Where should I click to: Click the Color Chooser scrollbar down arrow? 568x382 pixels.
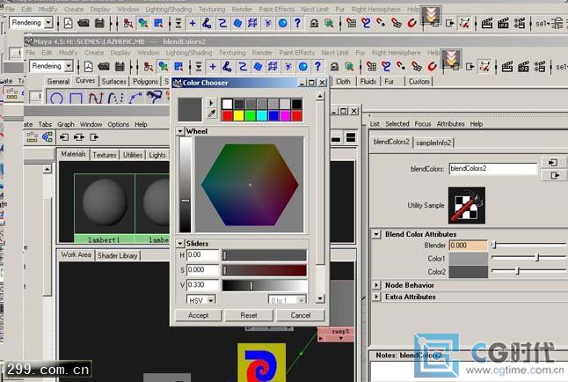320,298
